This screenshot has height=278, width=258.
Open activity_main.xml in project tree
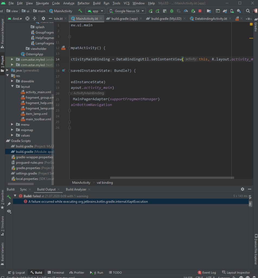[36, 92]
